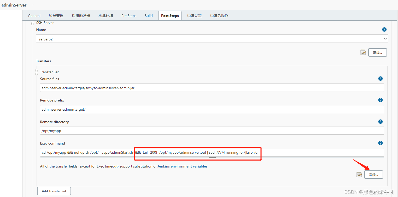The width and height of the screenshot is (398, 197).
Task: Click the Source files help question mark
Action: coord(381,78)
